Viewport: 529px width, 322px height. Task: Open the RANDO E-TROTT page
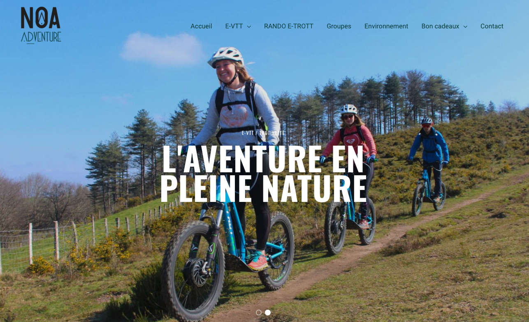pyautogui.click(x=289, y=26)
